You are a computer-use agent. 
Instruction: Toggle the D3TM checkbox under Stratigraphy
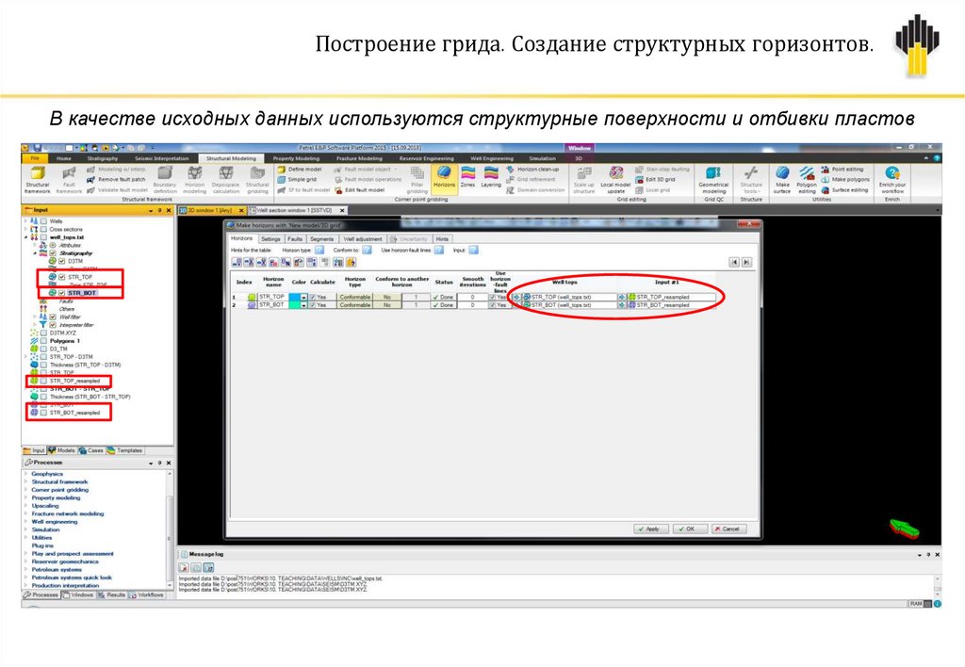(x=61, y=261)
